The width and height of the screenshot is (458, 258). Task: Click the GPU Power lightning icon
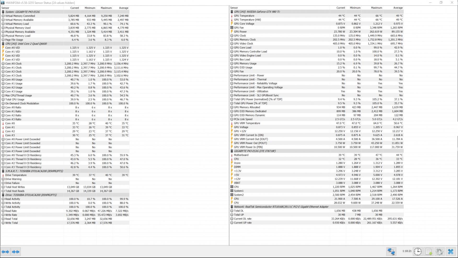coord(232,32)
